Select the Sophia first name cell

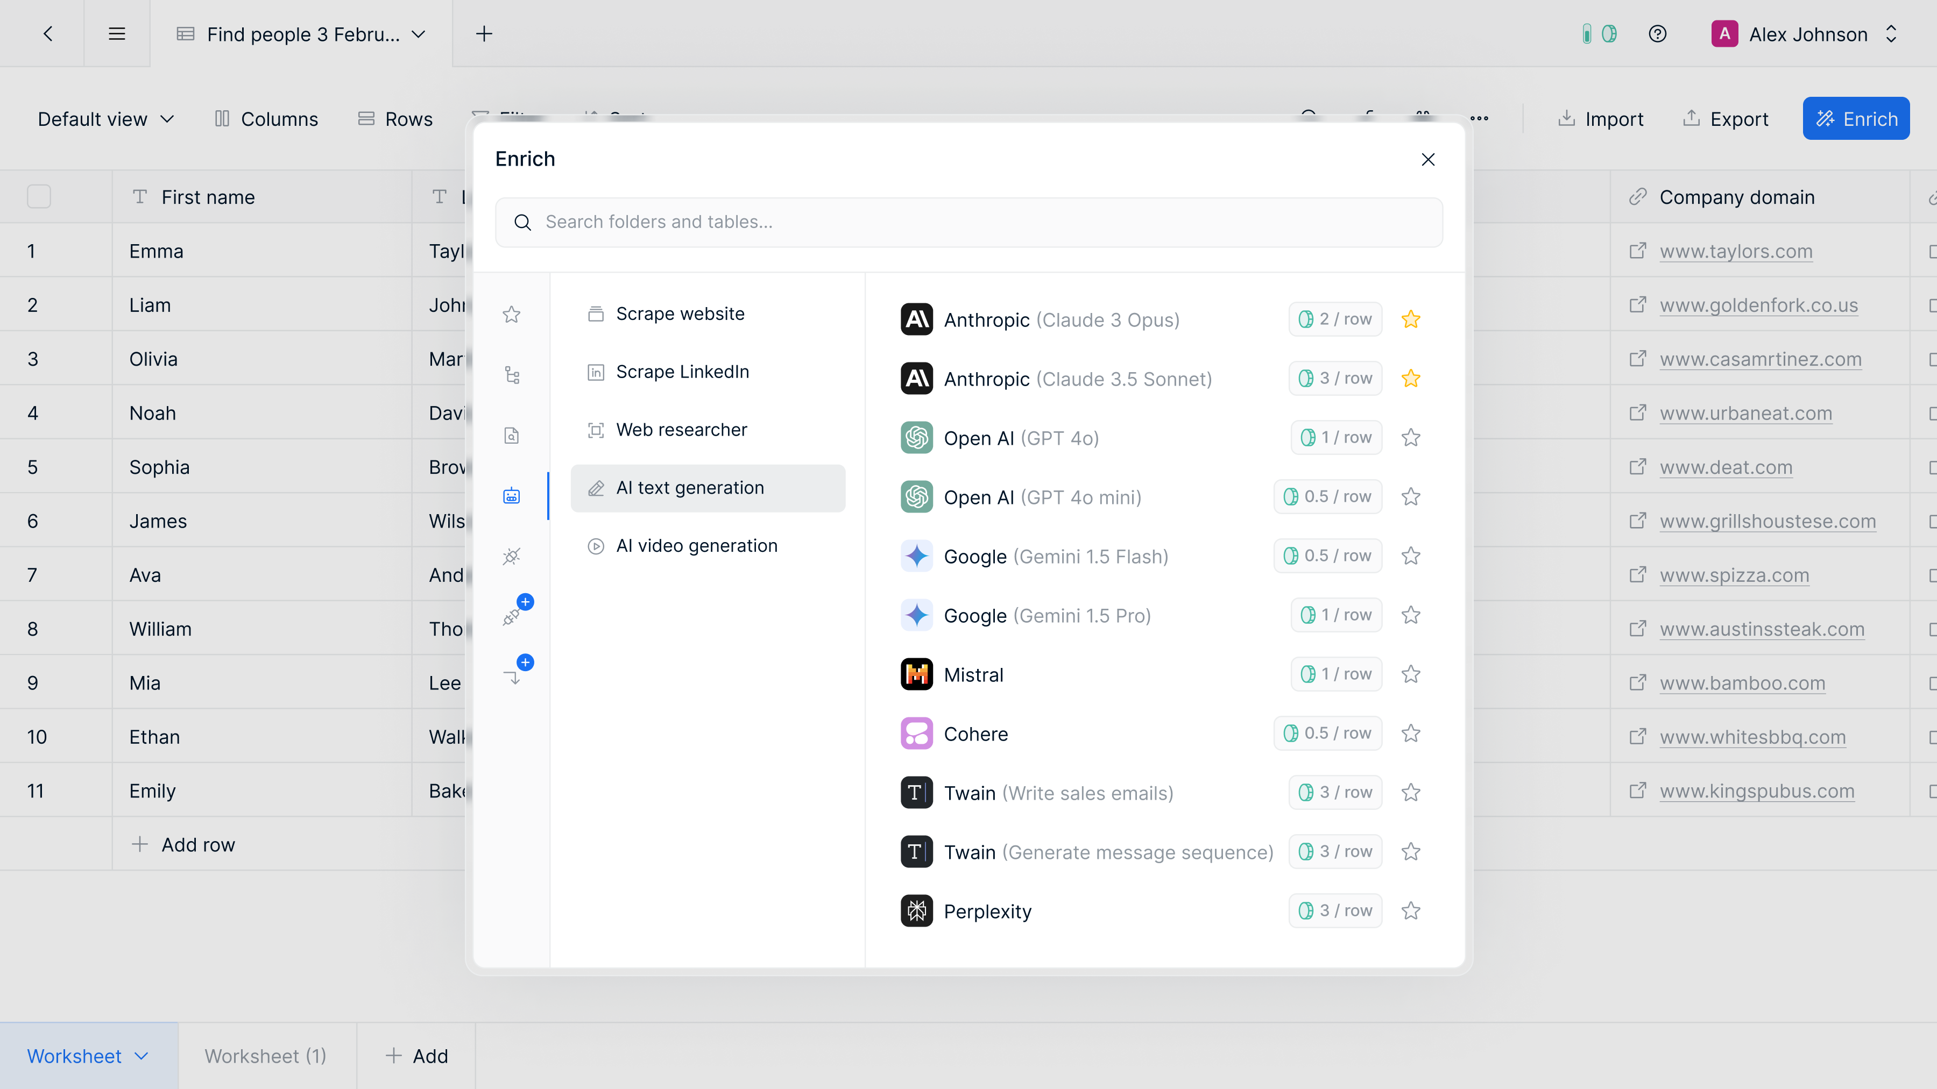click(261, 467)
